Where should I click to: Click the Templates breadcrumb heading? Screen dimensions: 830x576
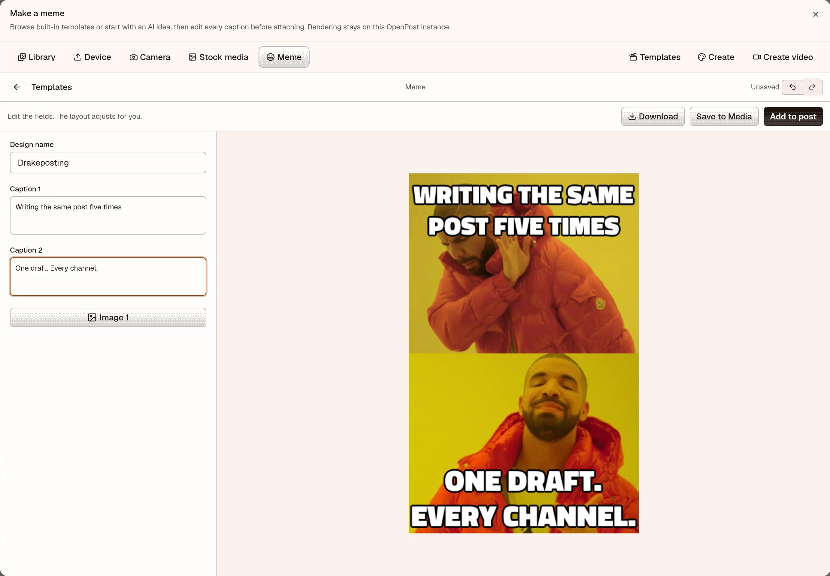pos(52,87)
